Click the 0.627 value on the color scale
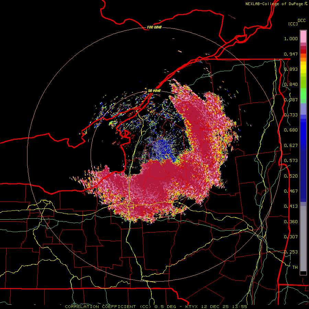 (291, 146)
